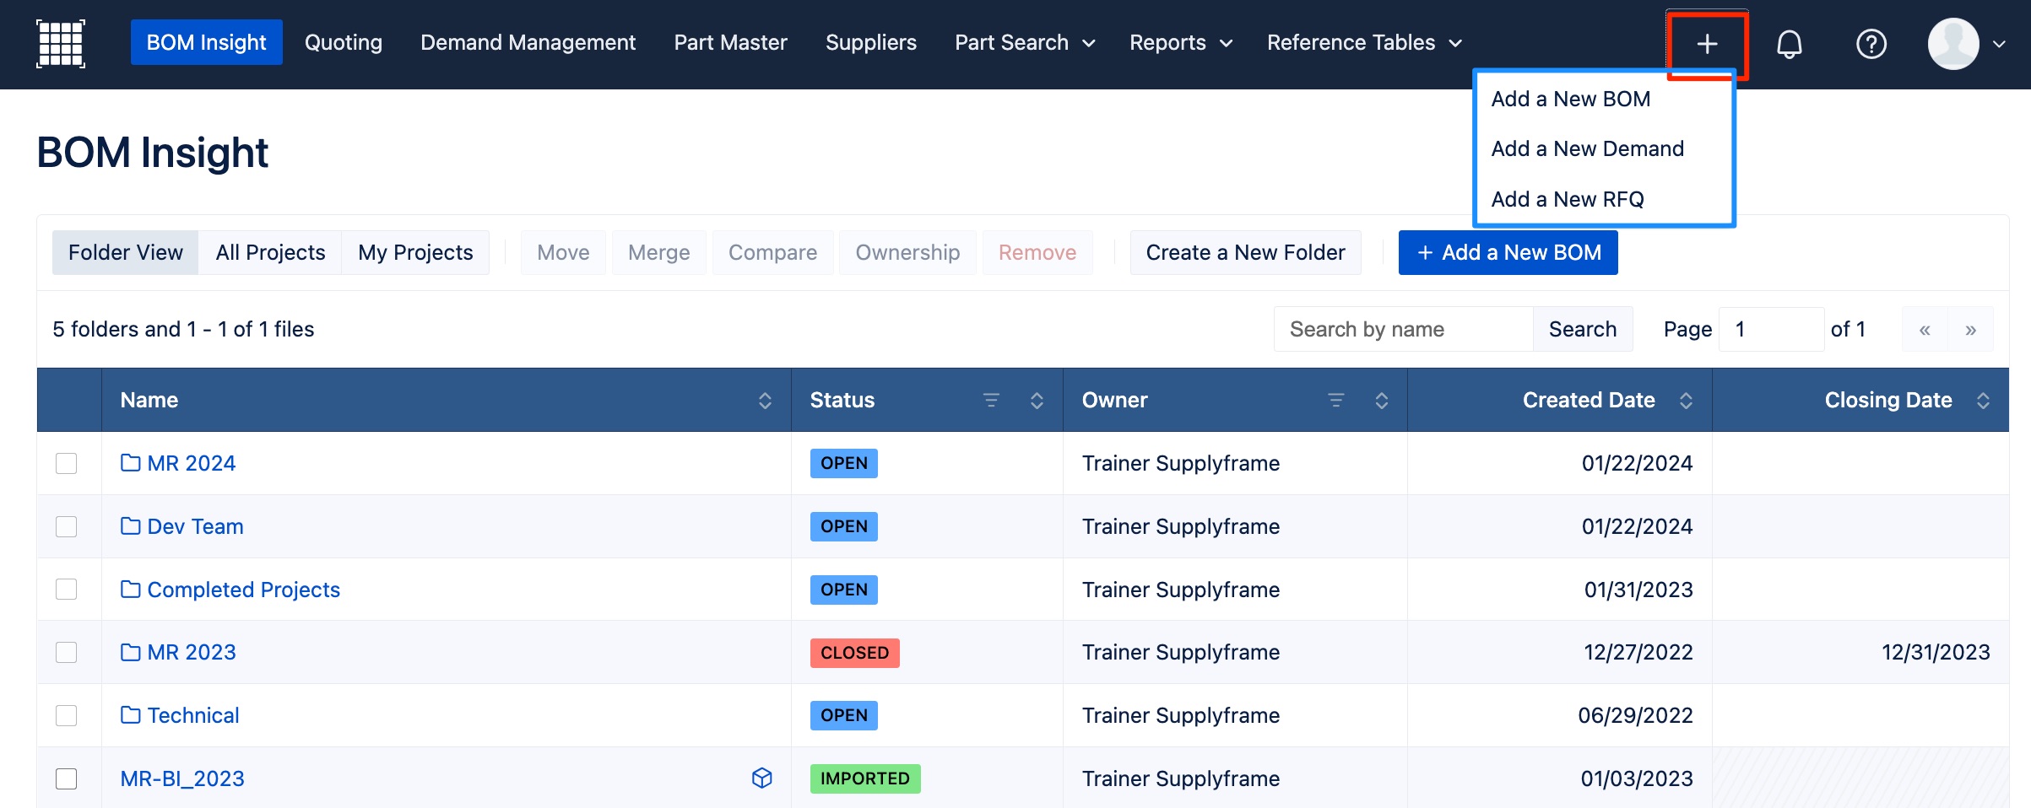This screenshot has width=2031, height=808.
Task: Check the Technical row checkbox
Action: pyautogui.click(x=66, y=715)
